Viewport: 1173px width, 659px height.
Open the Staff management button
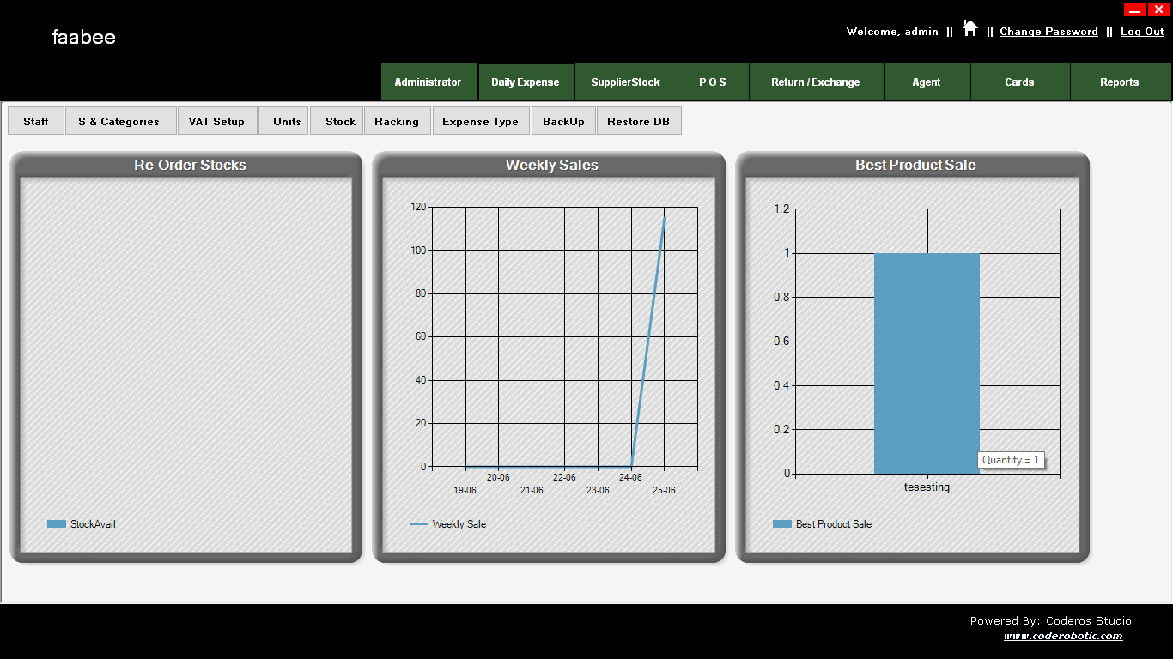(36, 121)
